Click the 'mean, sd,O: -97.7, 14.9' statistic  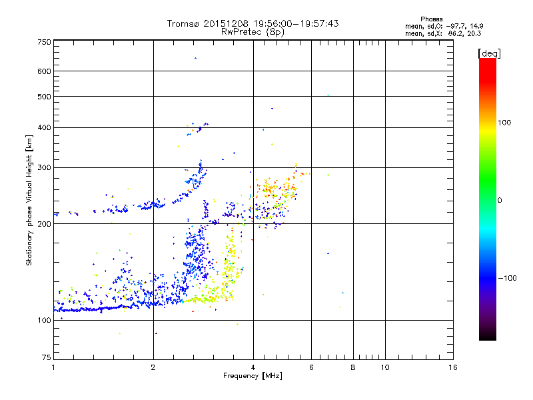(444, 26)
